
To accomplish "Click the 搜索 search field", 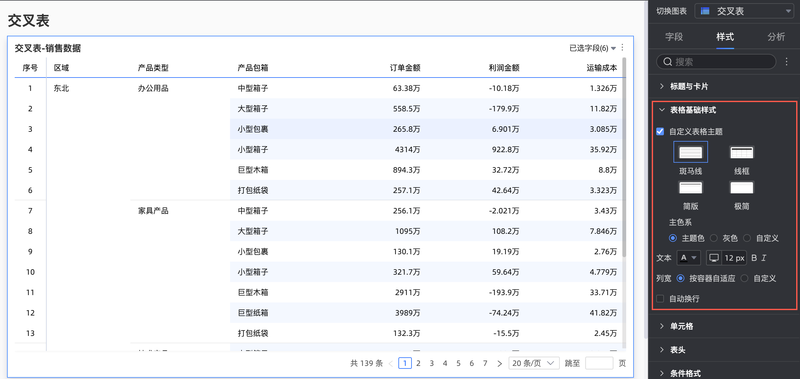I will (716, 62).
